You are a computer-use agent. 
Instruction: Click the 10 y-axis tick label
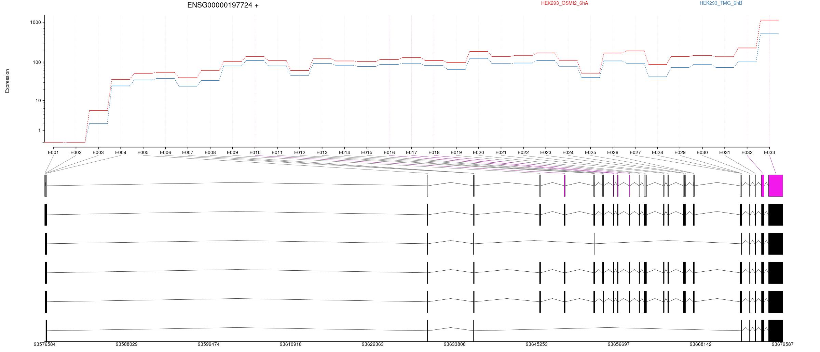38,100
